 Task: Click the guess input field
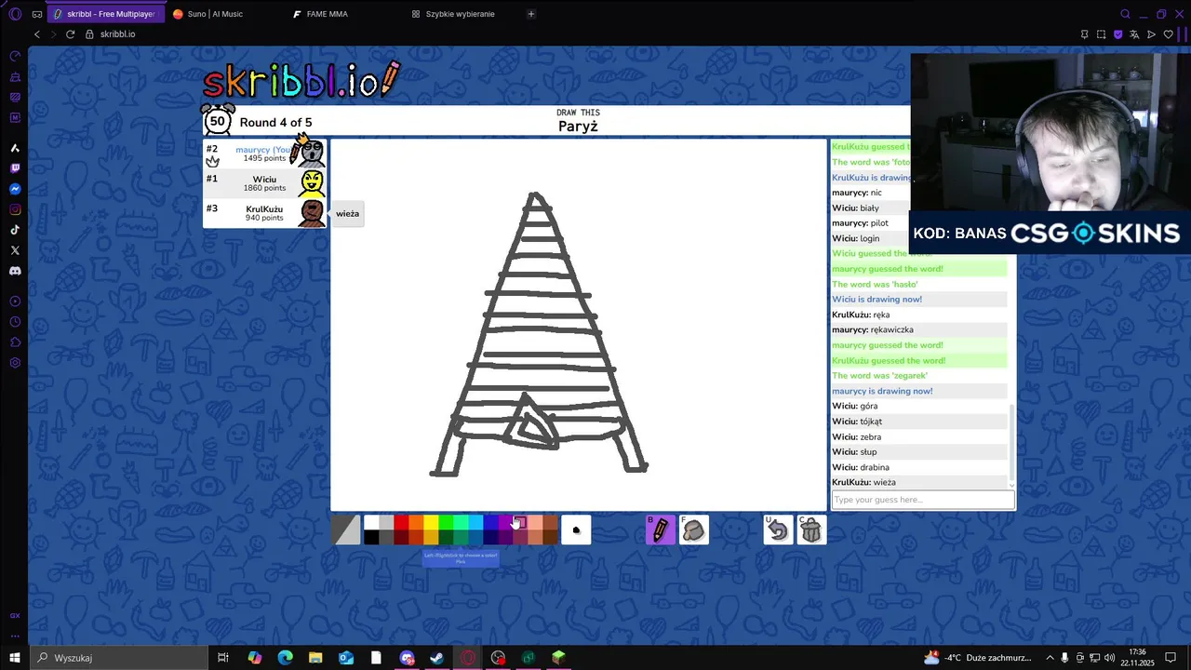922,500
